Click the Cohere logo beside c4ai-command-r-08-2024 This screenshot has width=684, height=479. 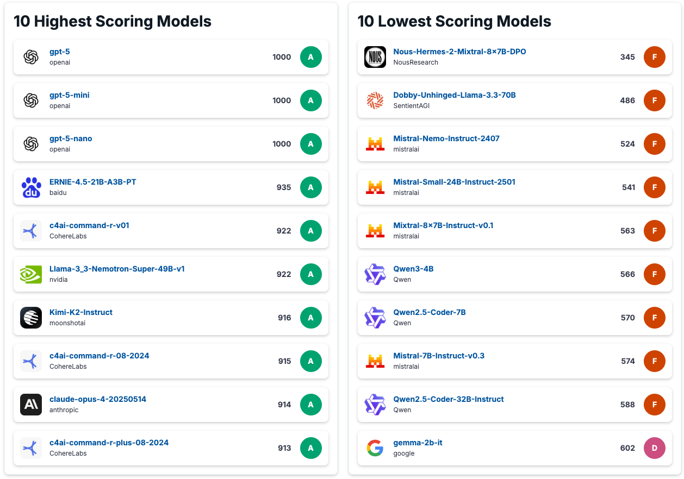31,361
